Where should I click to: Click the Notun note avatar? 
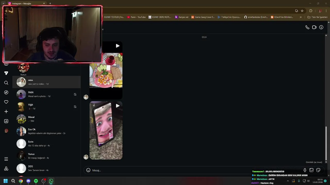tap(23, 68)
